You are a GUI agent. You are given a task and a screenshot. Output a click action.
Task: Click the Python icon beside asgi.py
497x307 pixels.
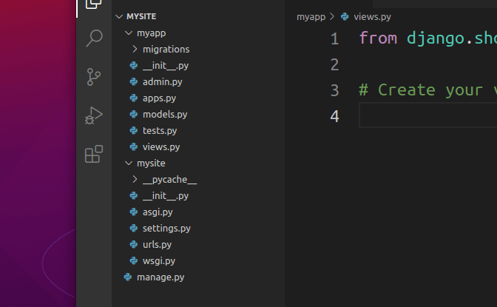[x=134, y=212]
